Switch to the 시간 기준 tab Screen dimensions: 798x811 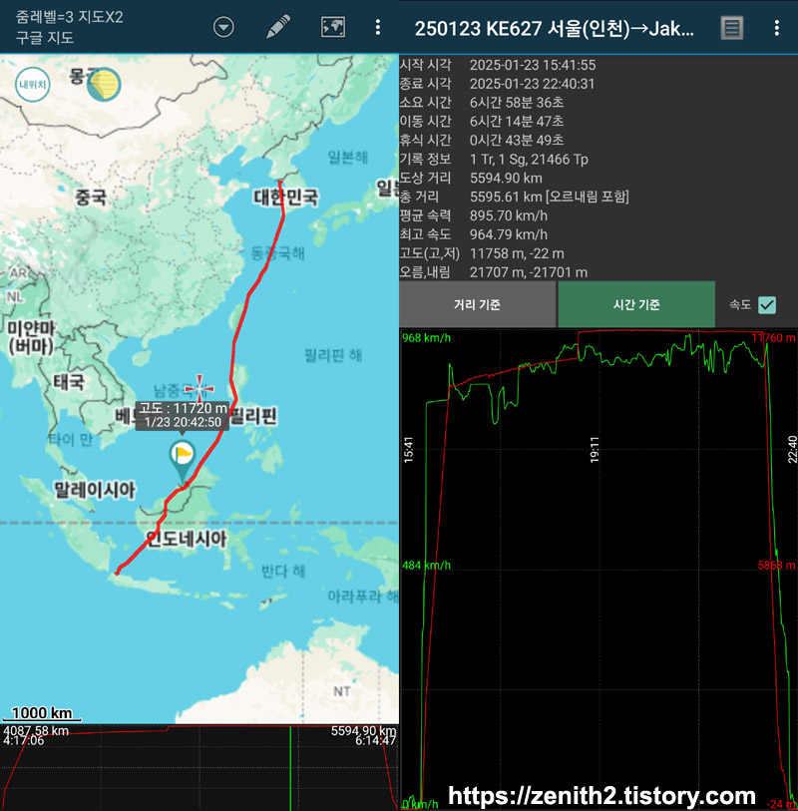coord(636,304)
